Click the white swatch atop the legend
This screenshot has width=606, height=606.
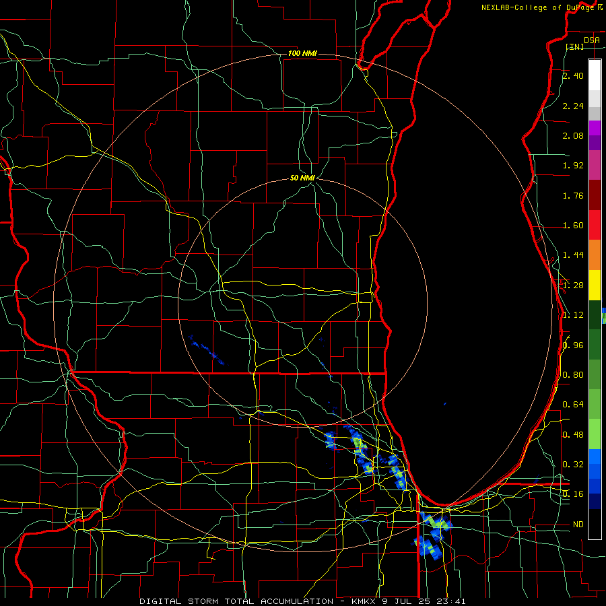(595, 75)
